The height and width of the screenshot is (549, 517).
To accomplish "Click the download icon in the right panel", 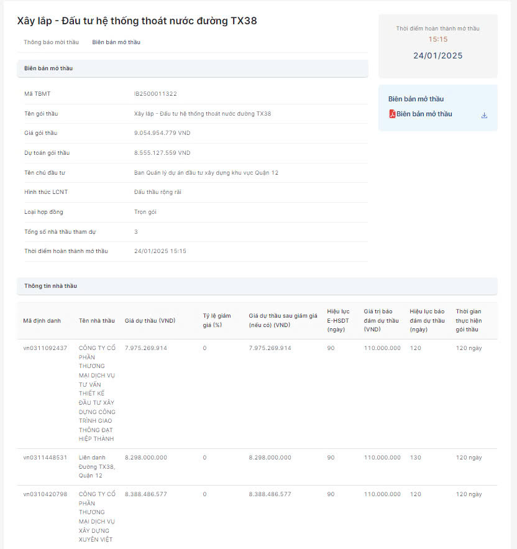I will (484, 115).
